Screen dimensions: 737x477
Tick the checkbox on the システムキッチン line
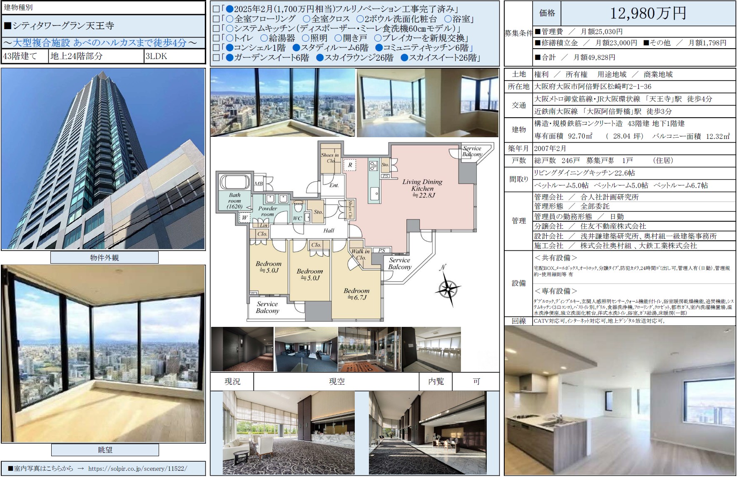pos(215,29)
